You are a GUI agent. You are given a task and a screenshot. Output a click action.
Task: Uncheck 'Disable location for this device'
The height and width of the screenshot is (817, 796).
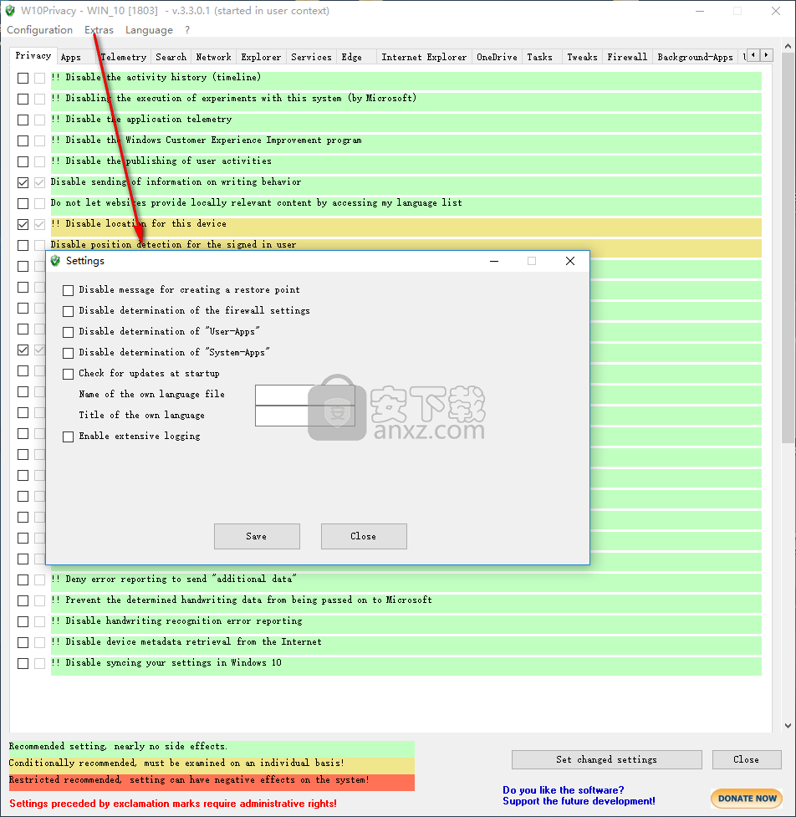click(23, 224)
